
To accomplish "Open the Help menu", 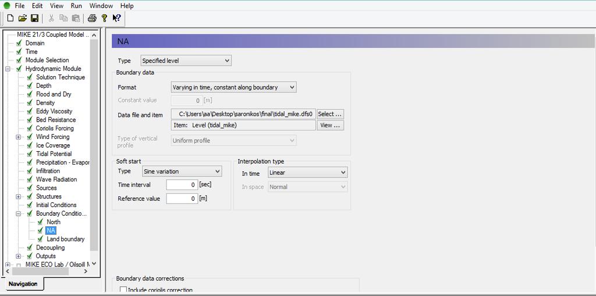I will 126,6.
